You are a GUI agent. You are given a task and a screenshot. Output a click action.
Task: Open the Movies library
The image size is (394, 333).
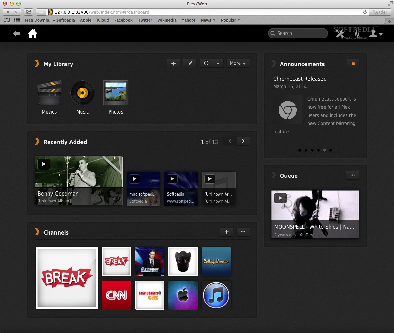49,97
